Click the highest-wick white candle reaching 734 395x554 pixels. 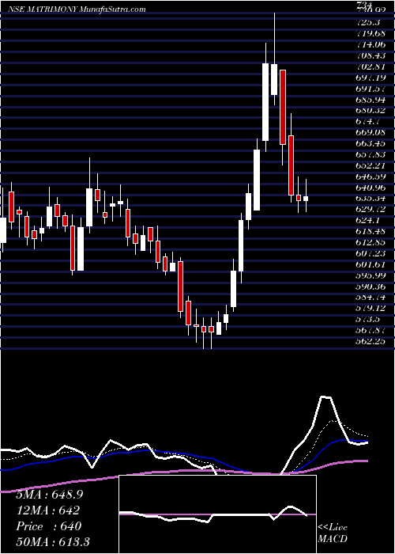click(x=274, y=79)
